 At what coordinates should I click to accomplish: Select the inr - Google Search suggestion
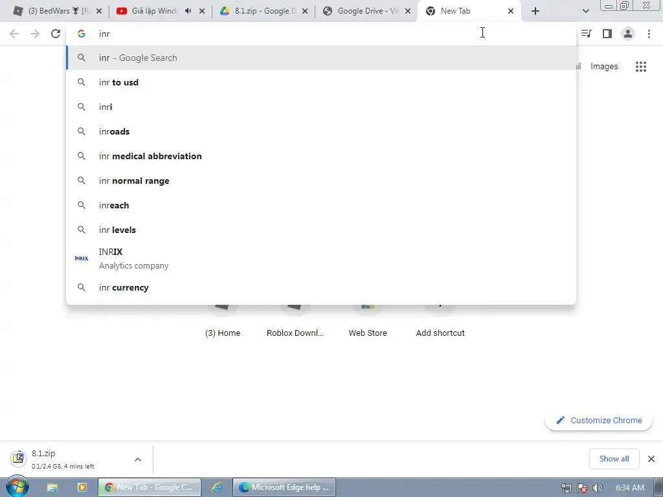pyautogui.click(x=321, y=58)
